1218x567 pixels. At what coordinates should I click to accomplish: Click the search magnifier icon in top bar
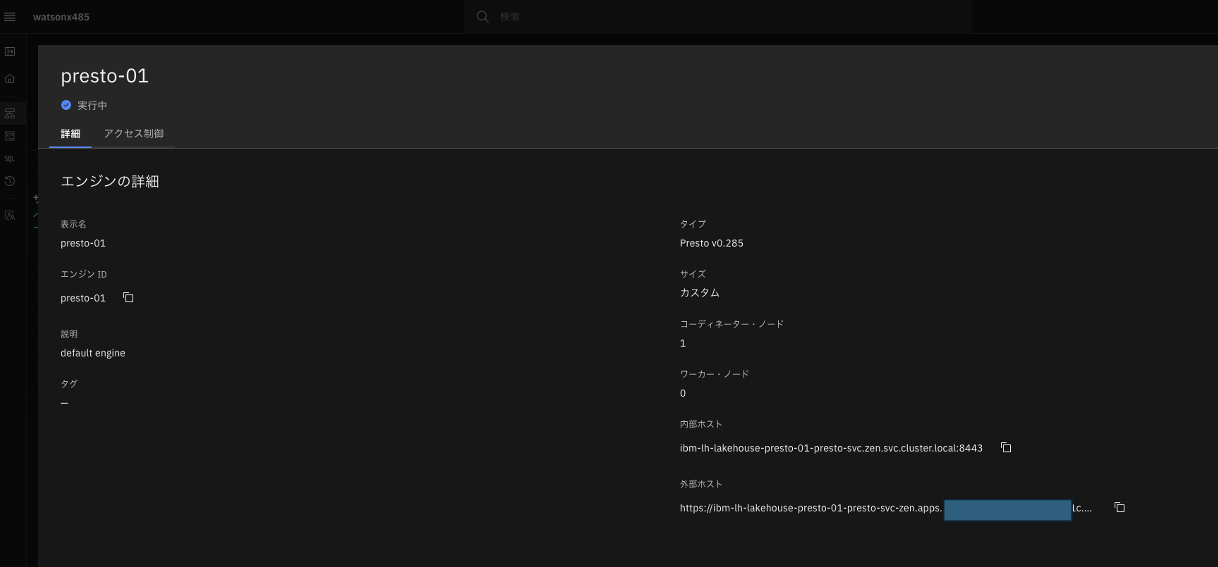click(482, 17)
